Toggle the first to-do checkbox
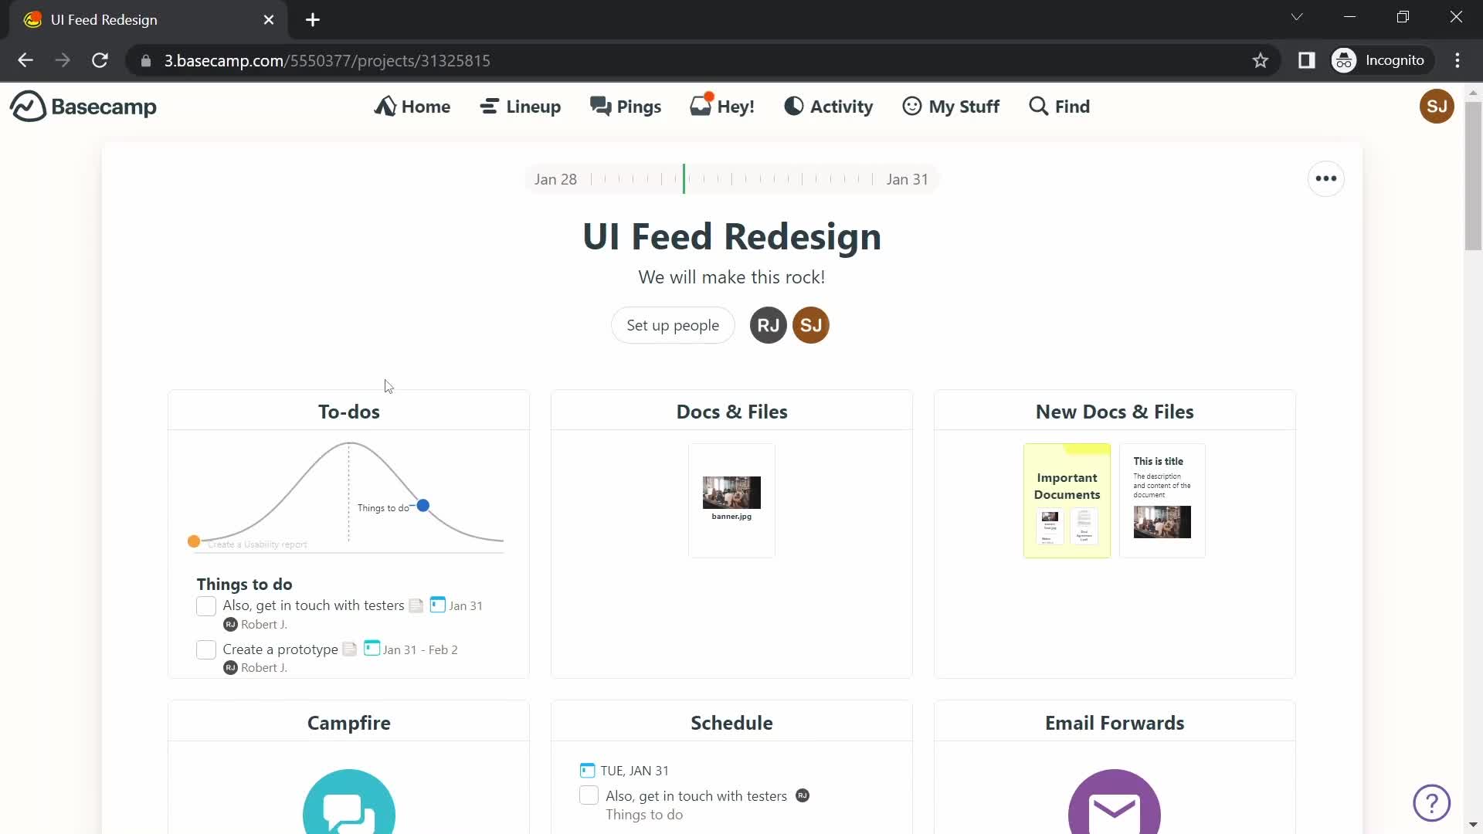The width and height of the screenshot is (1483, 834). click(205, 606)
